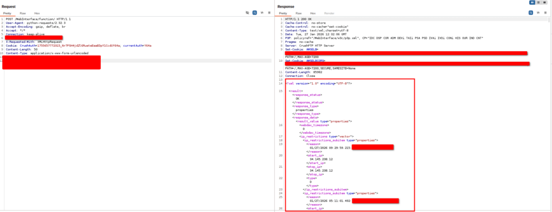This screenshot has width=552, height=212.
Task: Select the top-bottom stacked layout icon
Action: pos(539,3)
